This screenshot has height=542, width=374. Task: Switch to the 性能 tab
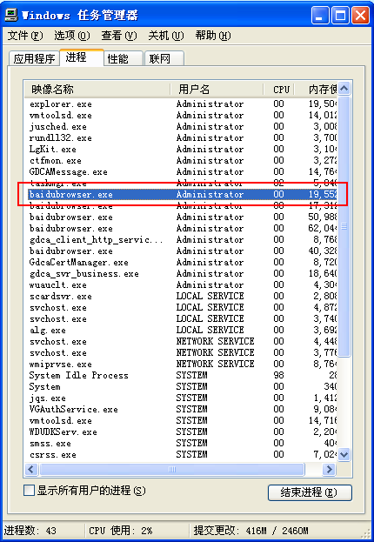pyautogui.click(x=124, y=58)
